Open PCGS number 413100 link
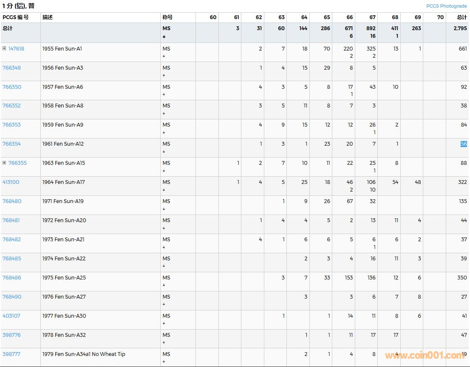470x367 pixels. point(11,182)
